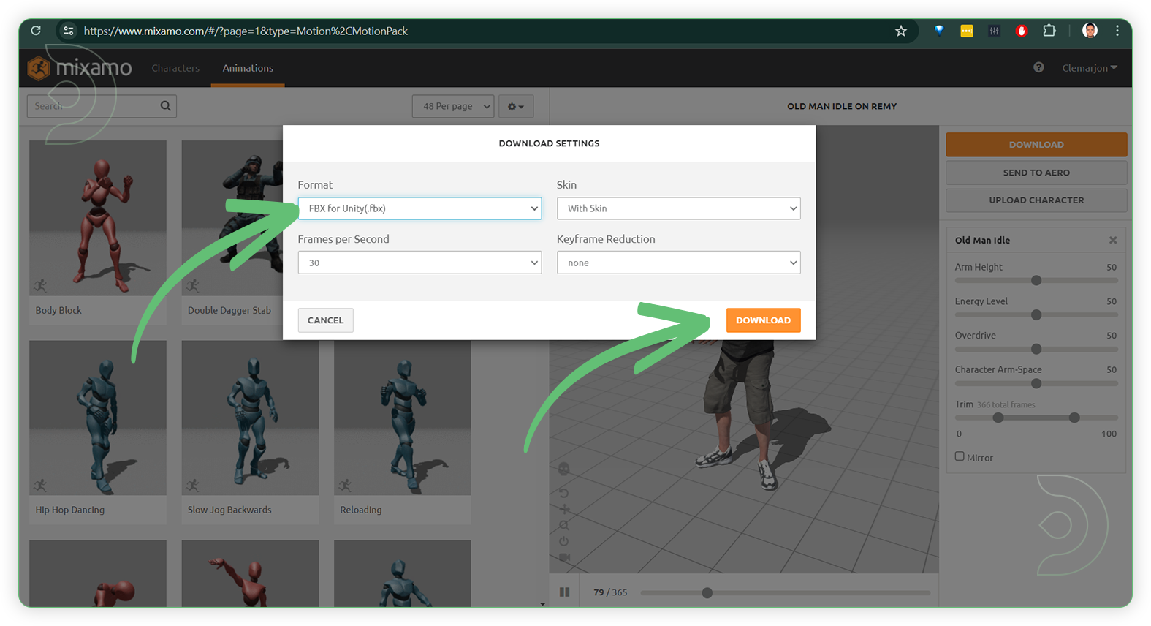
Task: Open the 48 Per page dropdown
Action: 453,106
